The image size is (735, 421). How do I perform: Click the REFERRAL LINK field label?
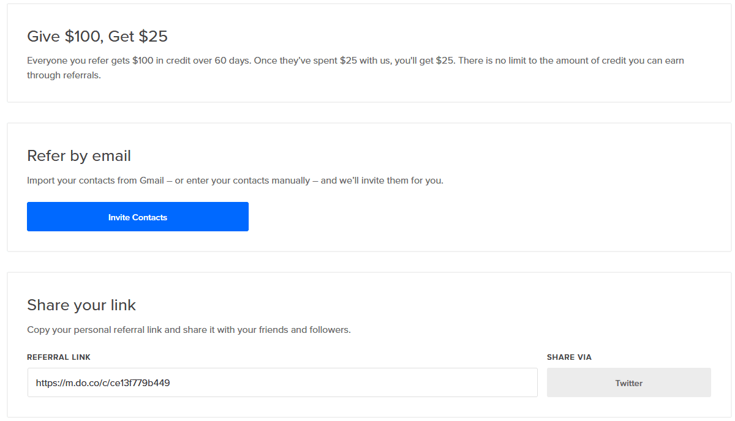pos(59,357)
